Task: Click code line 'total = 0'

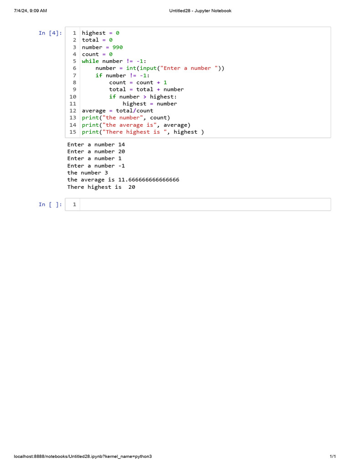Action: 98,40
